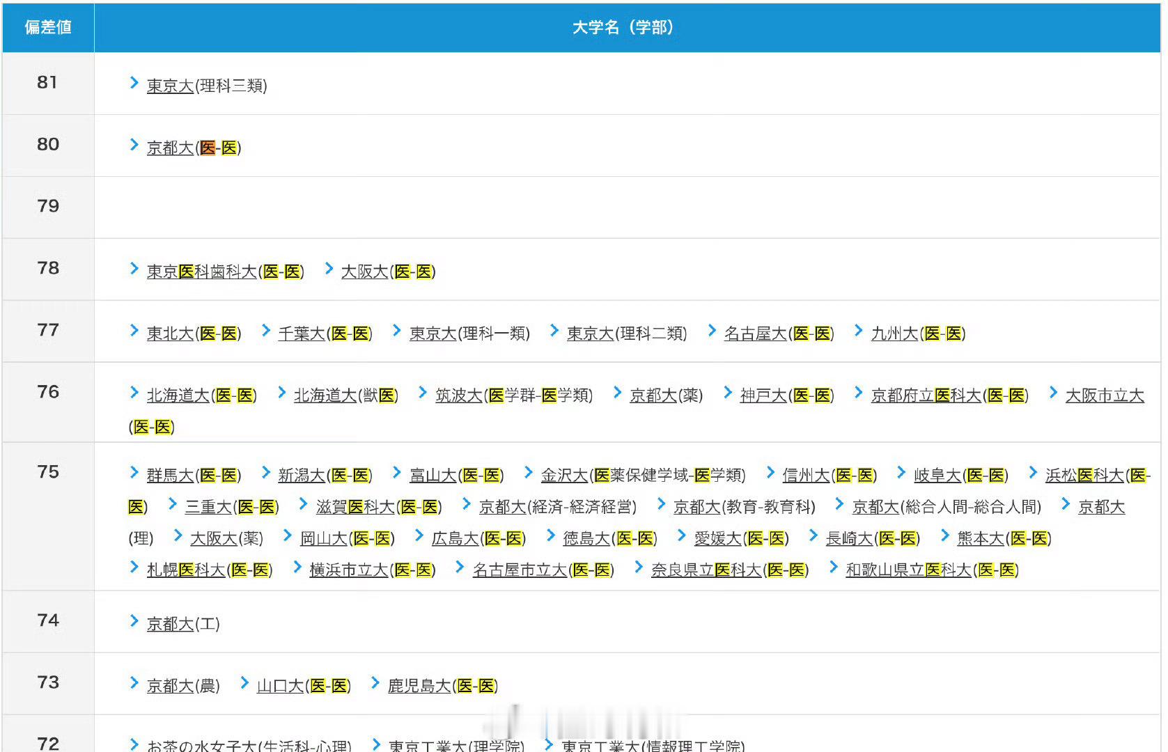Open 岡山大(医-医) link
The image size is (1168, 752).
pos(347,538)
